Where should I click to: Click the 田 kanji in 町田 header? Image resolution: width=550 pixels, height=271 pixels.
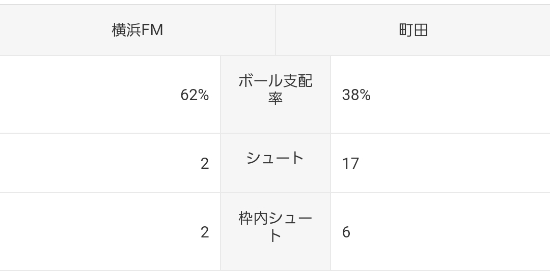(420, 30)
